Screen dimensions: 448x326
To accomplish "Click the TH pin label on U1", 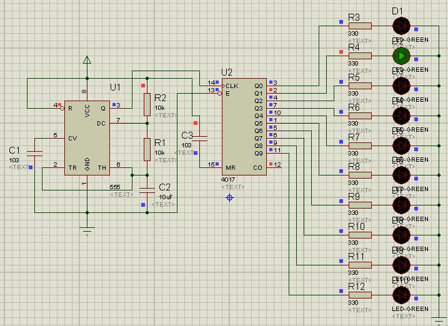I will (102, 167).
